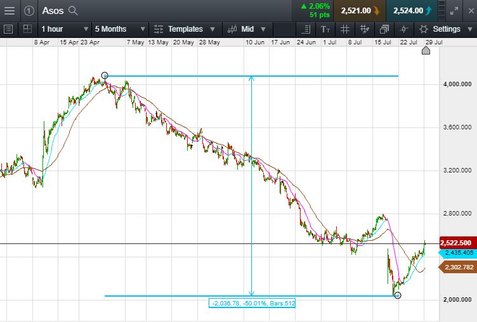Open the 1 hour interval dropdown
Image resolution: width=477 pixels, height=322 pixels.
pyautogui.click(x=65, y=29)
